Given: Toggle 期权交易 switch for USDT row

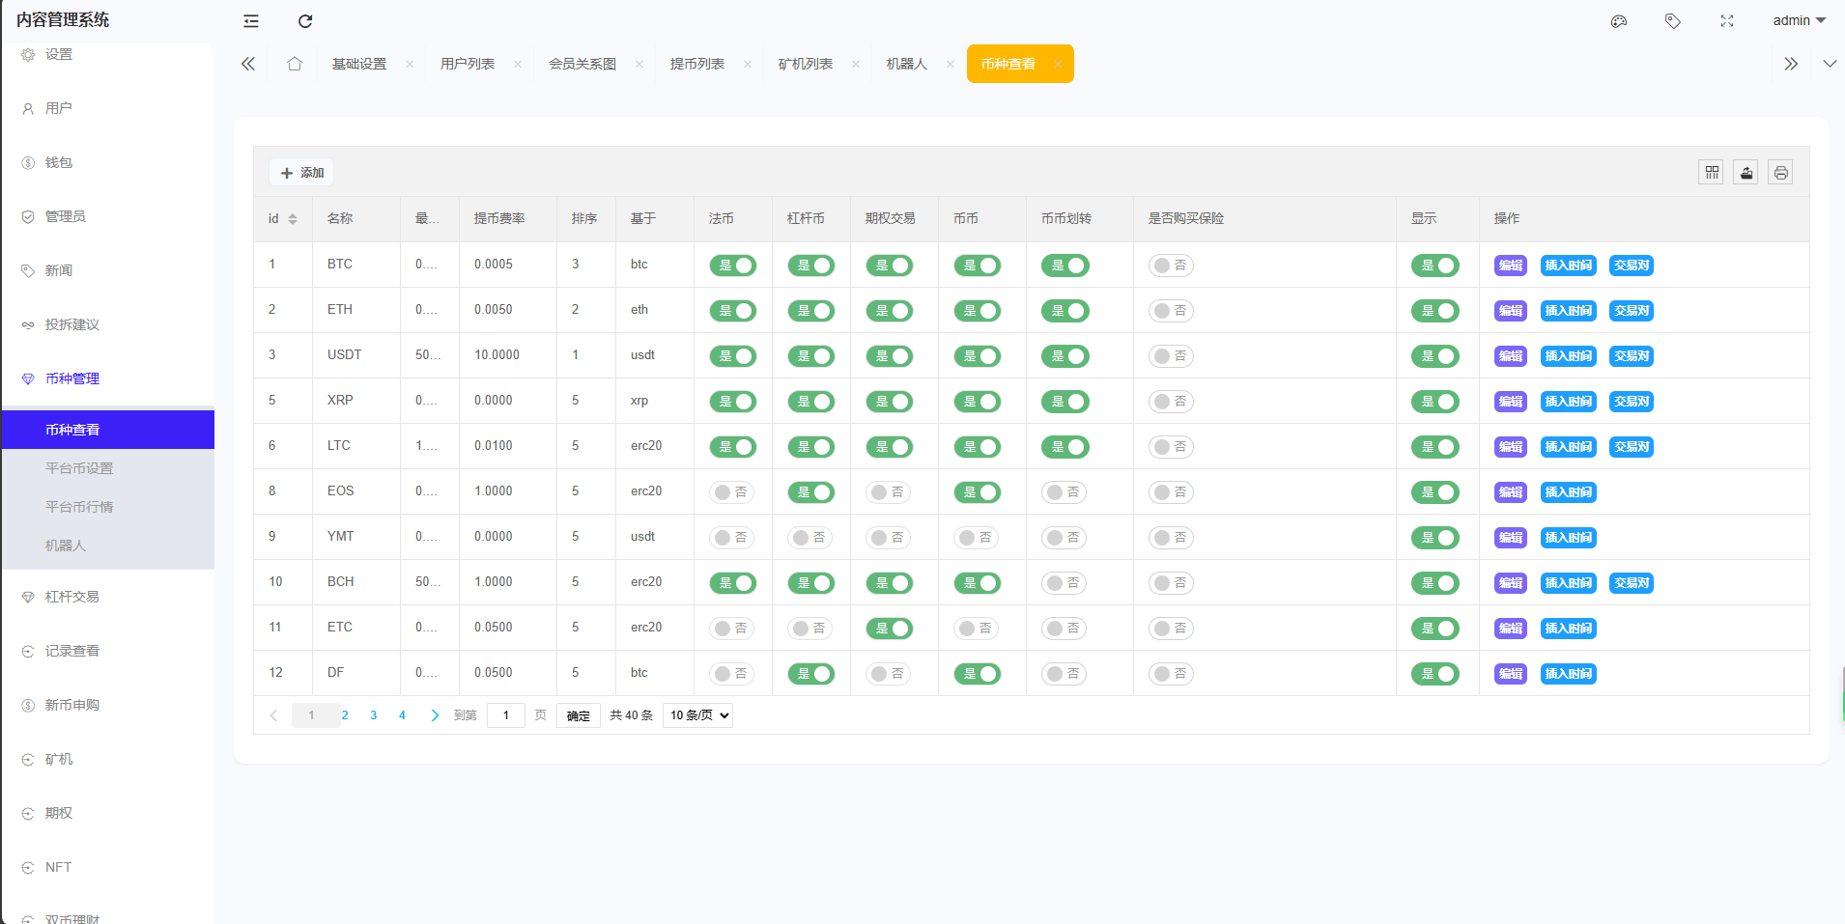Looking at the screenshot, I should [890, 356].
